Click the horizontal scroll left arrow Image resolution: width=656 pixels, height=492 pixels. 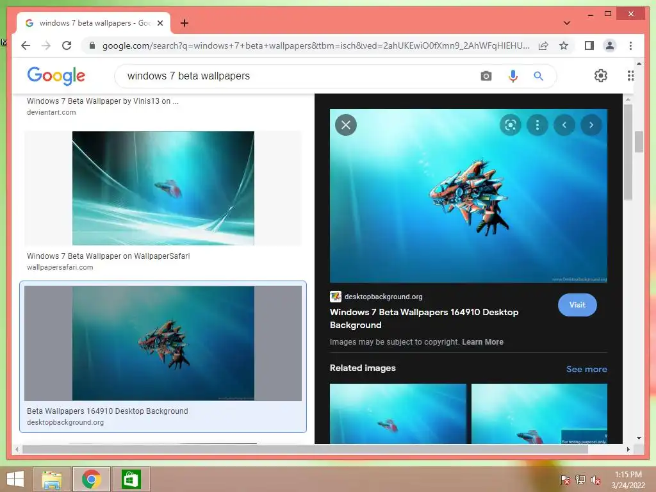(17, 449)
